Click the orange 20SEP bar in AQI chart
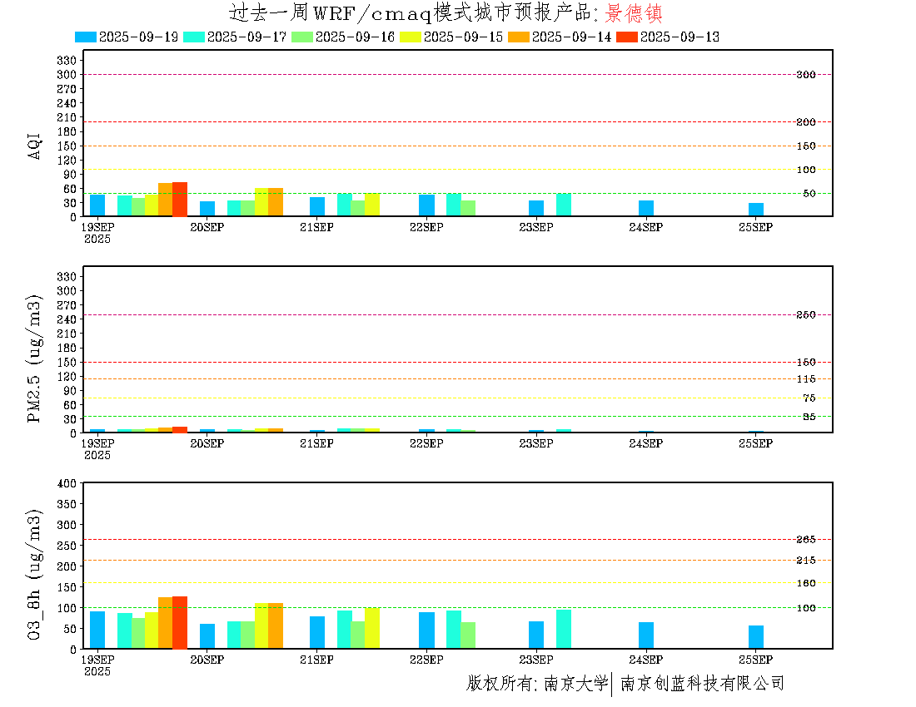The height and width of the screenshot is (707, 916). (276, 202)
